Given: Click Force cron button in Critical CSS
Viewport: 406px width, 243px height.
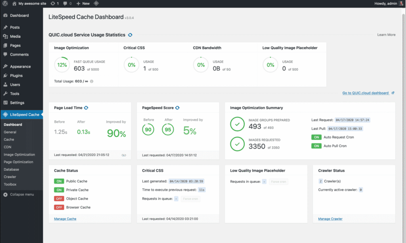Looking at the screenshot, I should [x=190, y=199].
